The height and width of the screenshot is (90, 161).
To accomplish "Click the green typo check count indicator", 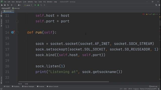I will (x=154, y=14).
